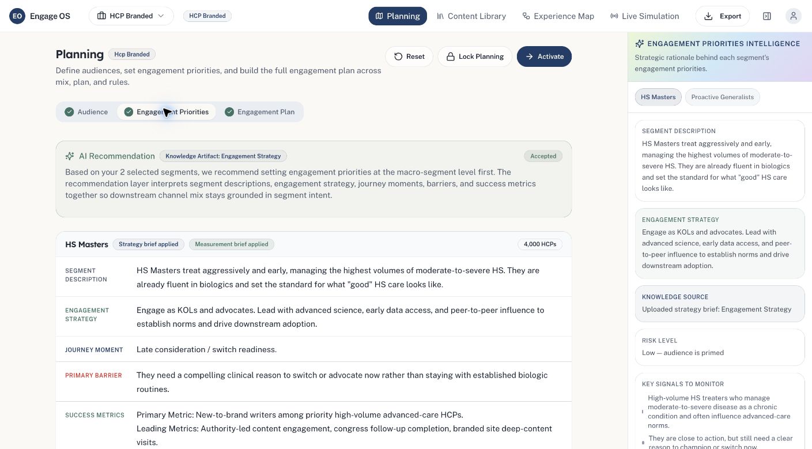
Task: Click the EO Engage OS logo badge
Action: tap(17, 16)
